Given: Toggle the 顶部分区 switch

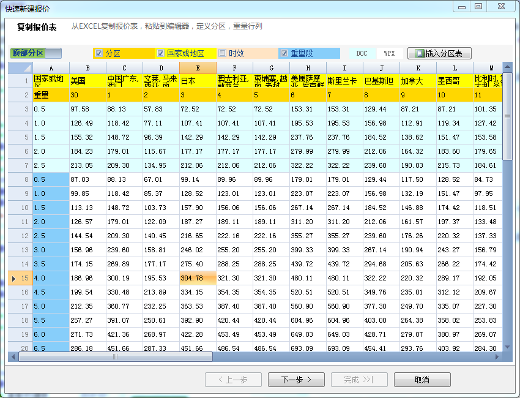Looking at the screenshot, I should tap(36, 53).
